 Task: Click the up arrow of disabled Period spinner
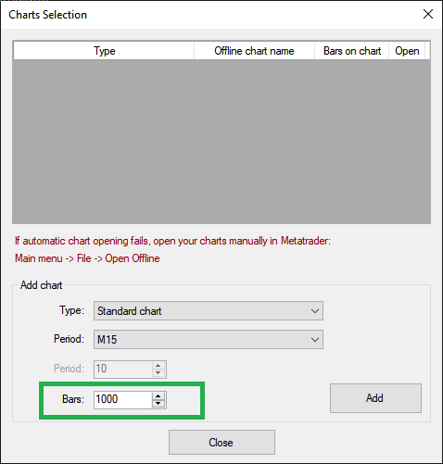point(158,366)
